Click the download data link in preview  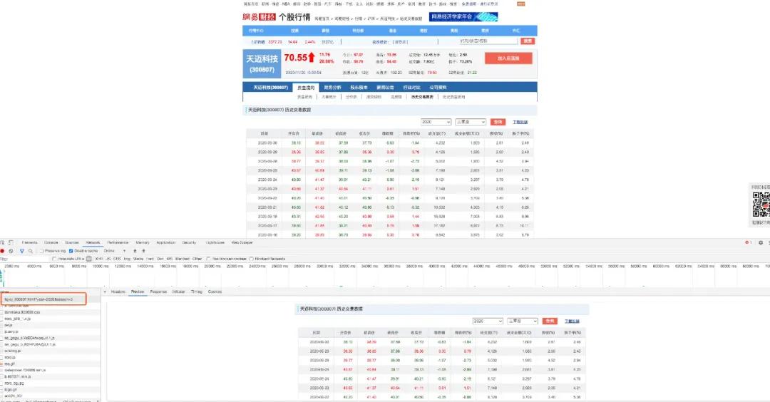tap(572, 321)
